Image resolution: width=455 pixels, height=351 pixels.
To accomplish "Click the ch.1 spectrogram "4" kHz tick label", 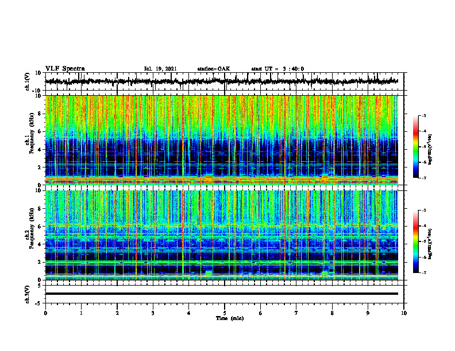I will point(40,150).
